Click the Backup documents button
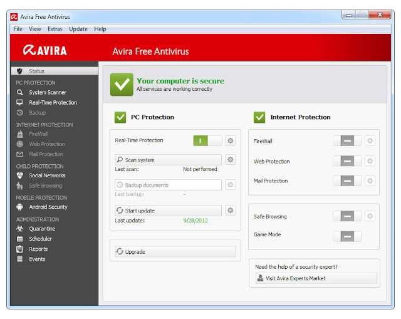This screenshot has width=401, height=319. tap(169, 185)
